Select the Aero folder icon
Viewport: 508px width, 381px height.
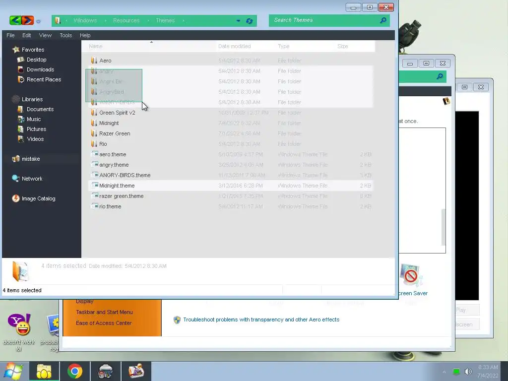[x=94, y=60]
